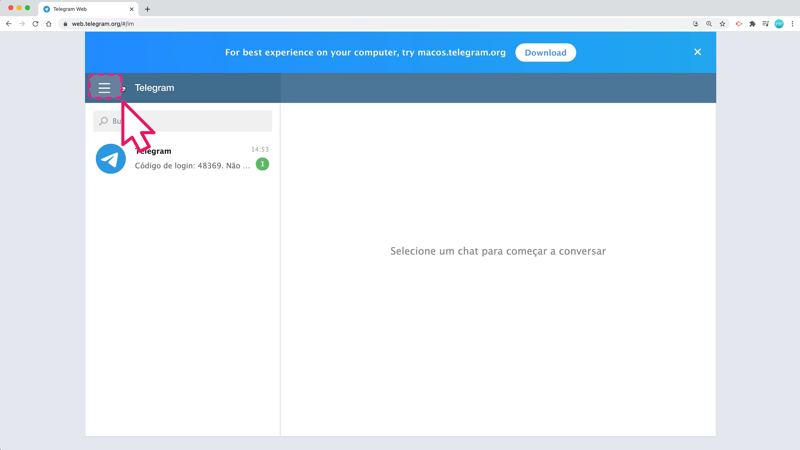Image resolution: width=800 pixels, height=450 pixels.
Task: Click the zoom magnifier icon in address bar
Action: click(x=709, y=24)
